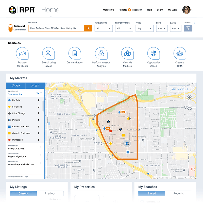The image size is (203, 203).
Task: Expand the Type/Status dropdown
Action: (104, 28)
